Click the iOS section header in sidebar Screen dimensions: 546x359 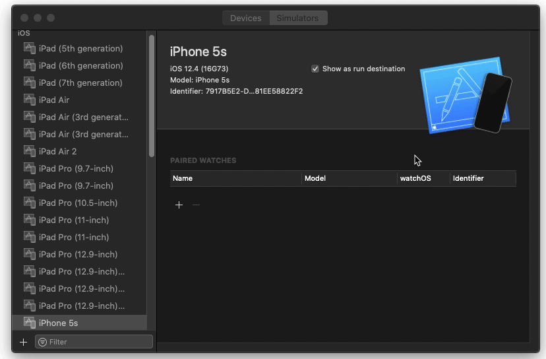tap(24, 33)
